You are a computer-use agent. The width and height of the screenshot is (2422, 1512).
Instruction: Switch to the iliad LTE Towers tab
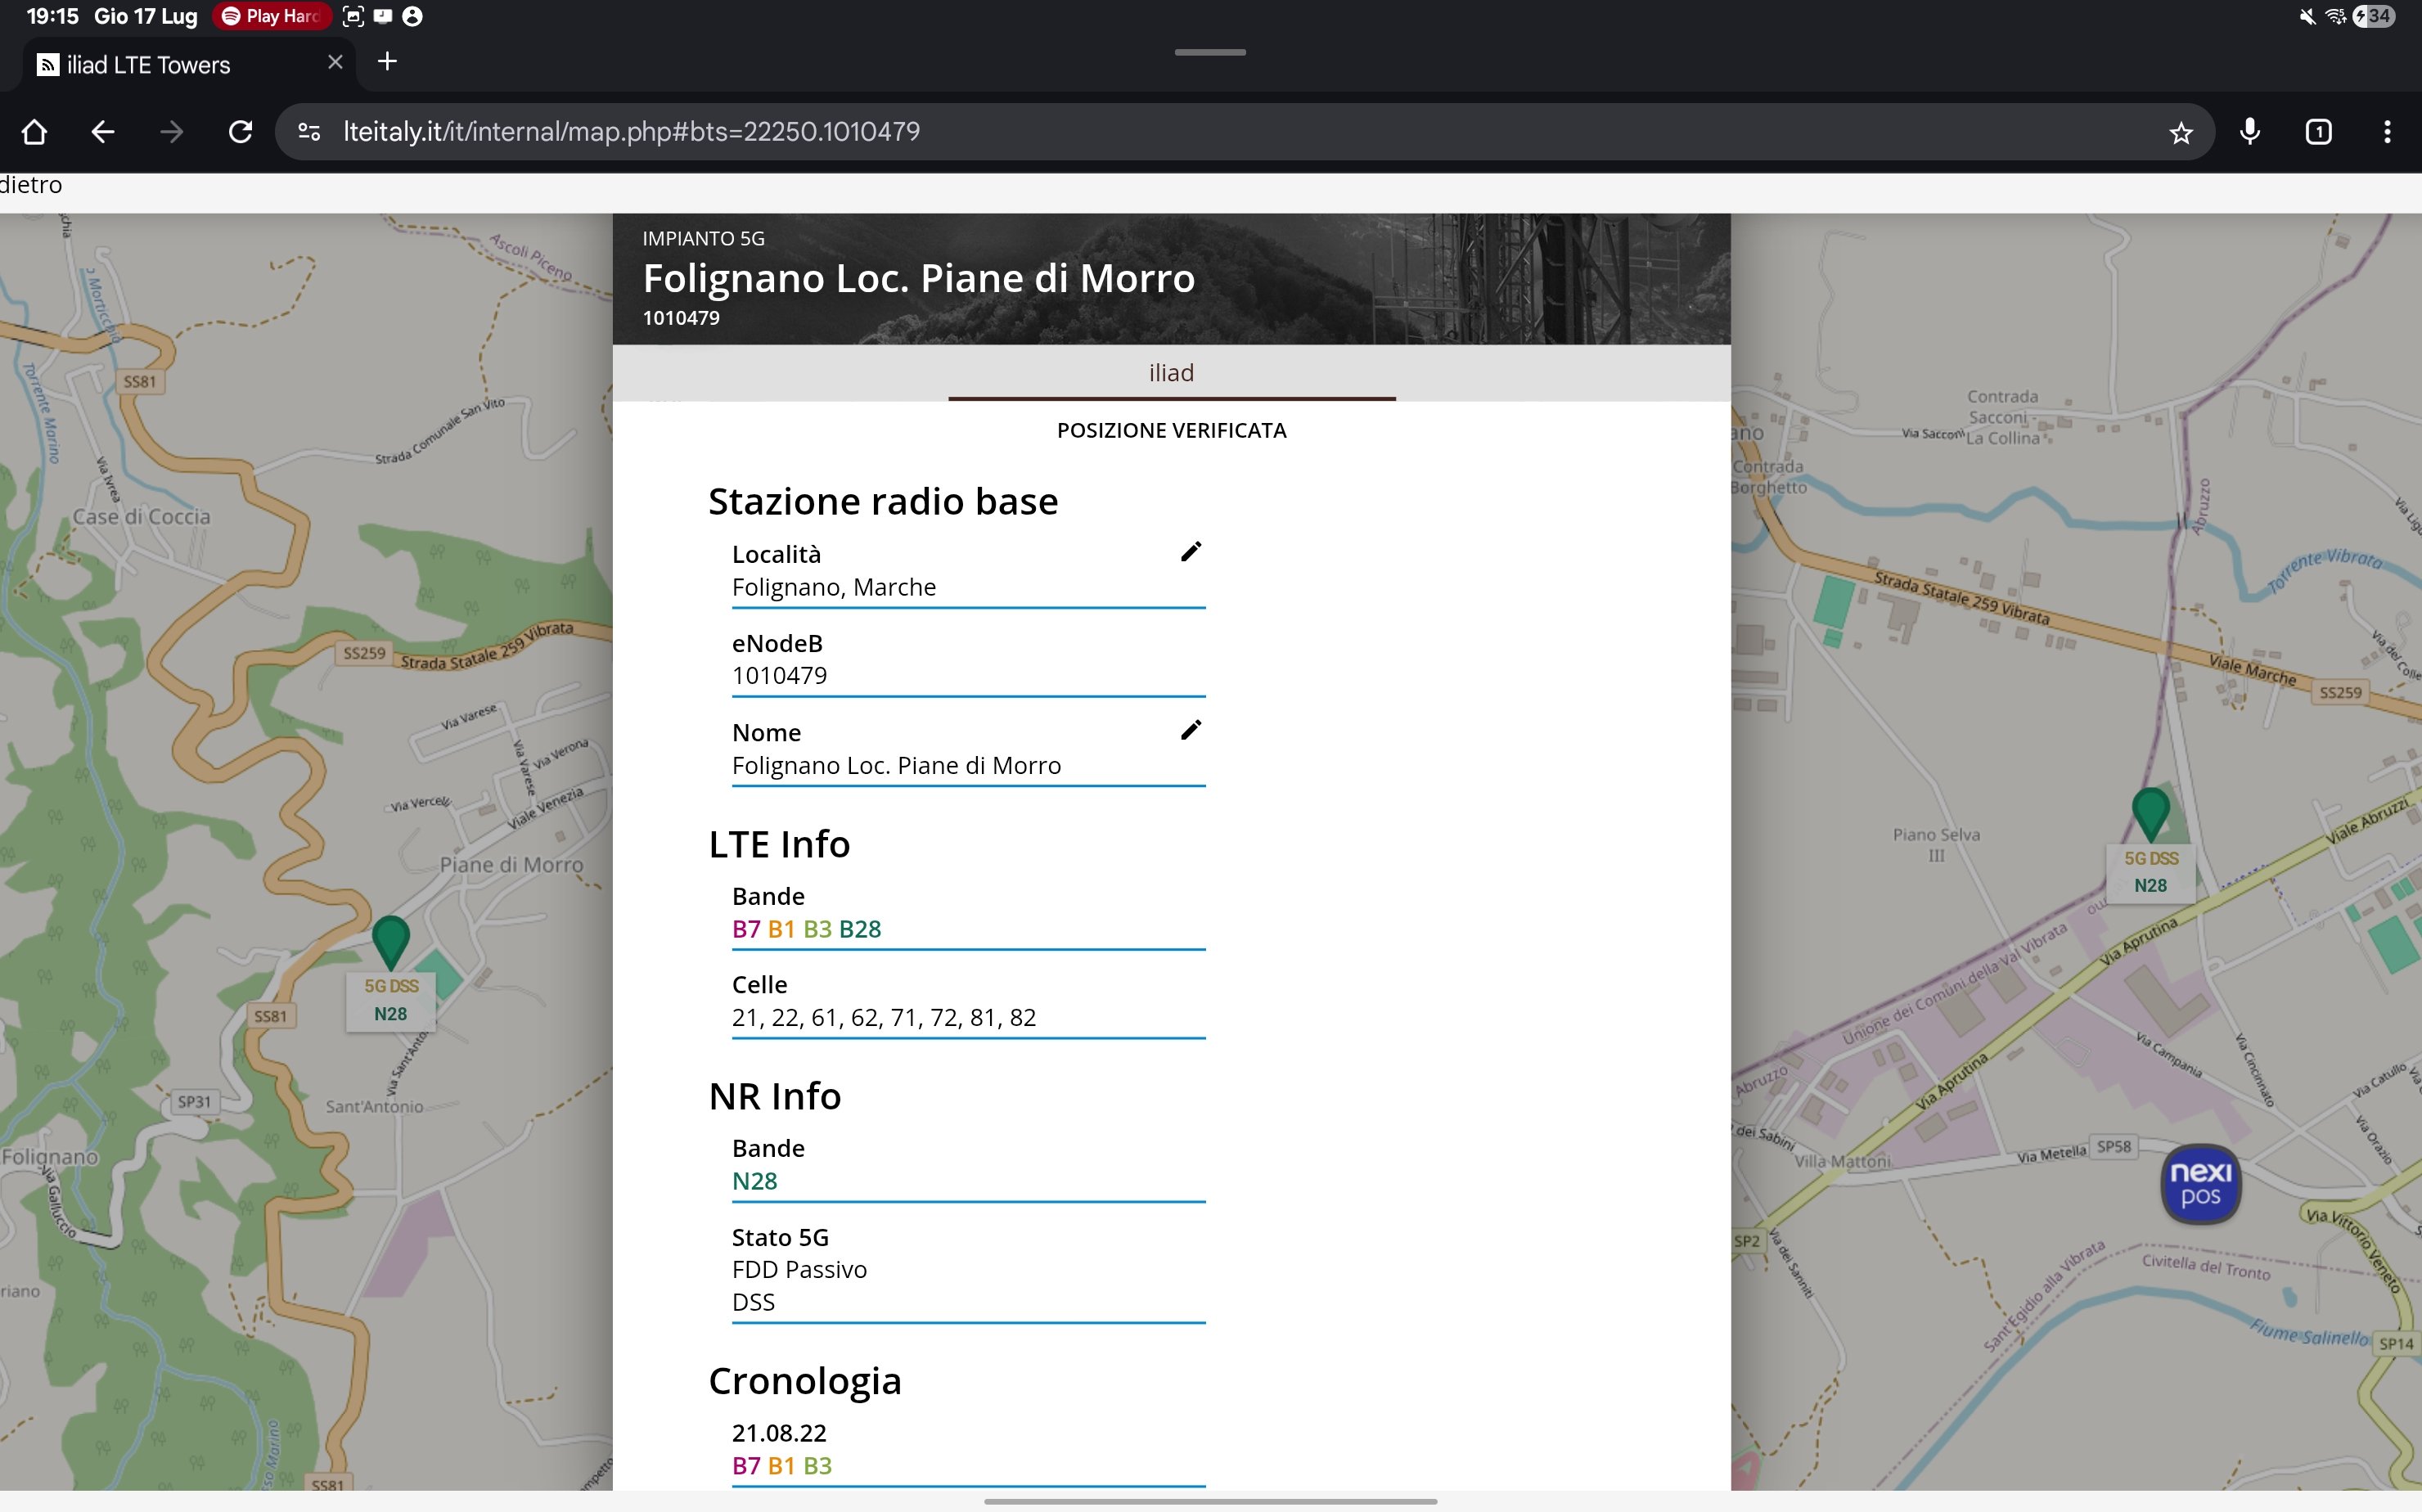click(150, 65)
